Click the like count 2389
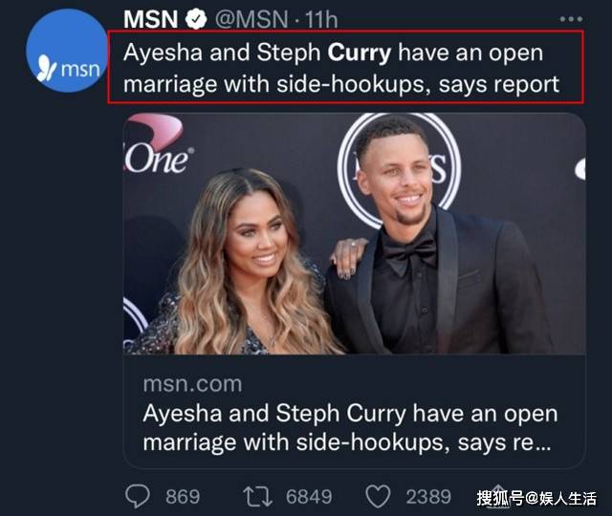This screenshot has height=516, width=612. [x=428, y=497]
